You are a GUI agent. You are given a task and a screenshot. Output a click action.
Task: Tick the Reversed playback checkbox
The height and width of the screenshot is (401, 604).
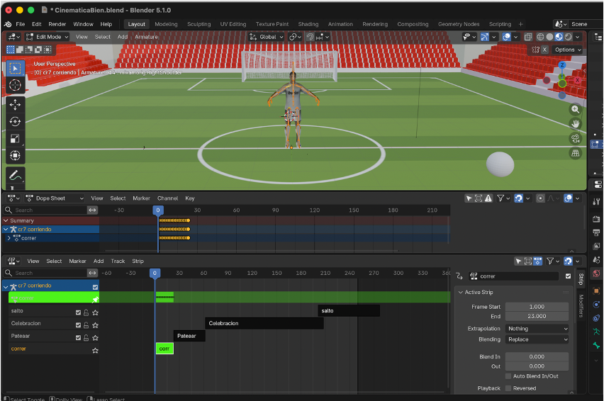click(508, 388)
